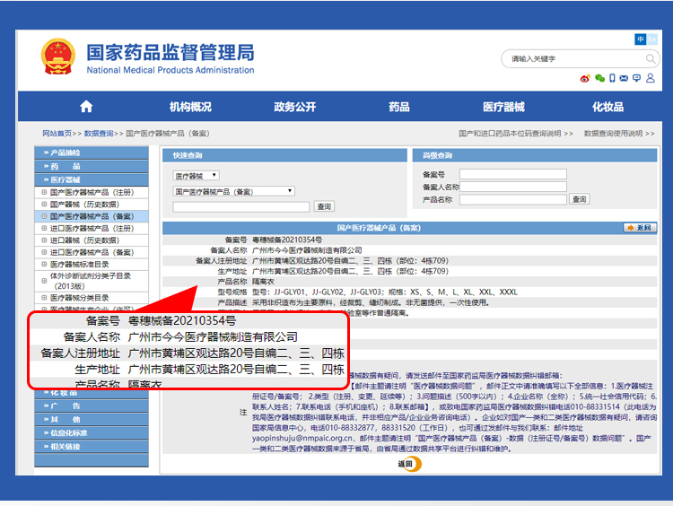The width and height of the screenshot is (673, 506).
Task: Open the 机构概况 navigation menu
Action: tap(190, 107)
